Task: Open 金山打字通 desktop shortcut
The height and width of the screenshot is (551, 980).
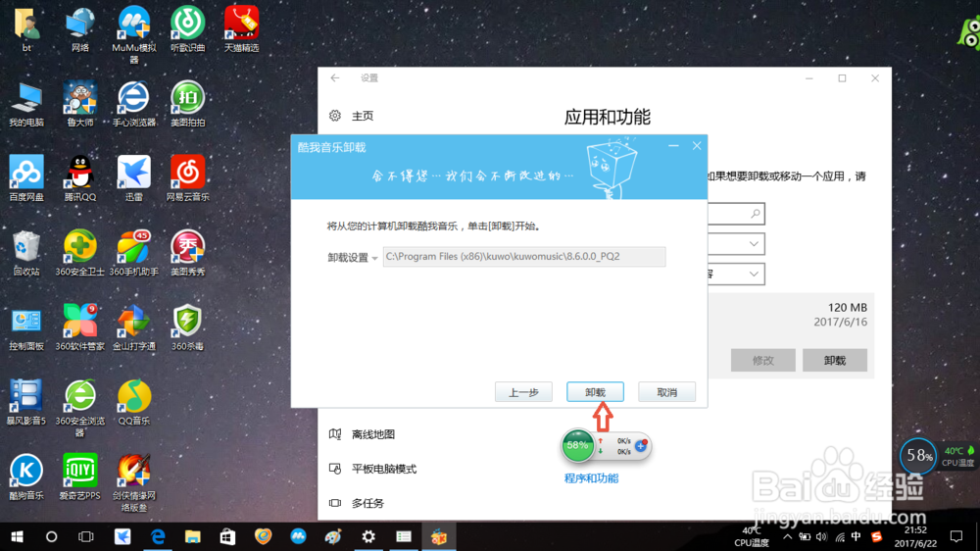Action: pyautogui.click(x=133, y=327)
